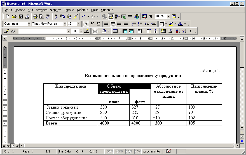Image resolution: width=246 pixels, height=155 pixels.
Task: Toggle center alignment
Action: [113, 24]
